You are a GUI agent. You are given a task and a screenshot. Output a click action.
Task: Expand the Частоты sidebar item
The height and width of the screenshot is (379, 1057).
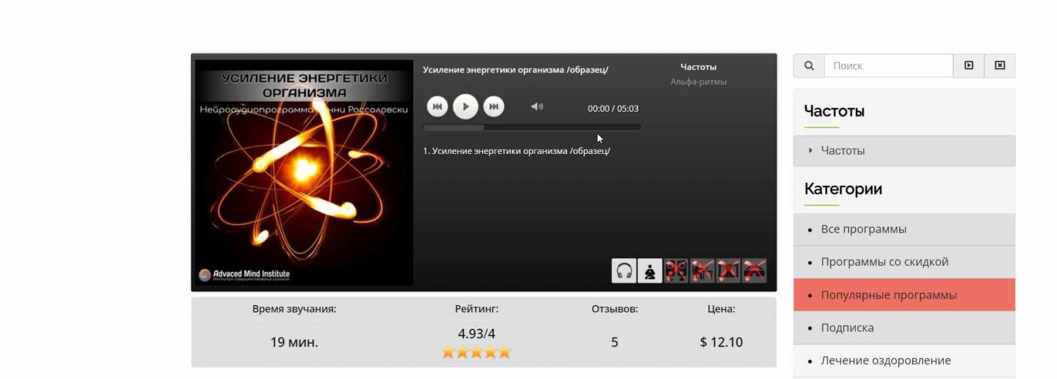coord(905,151)
